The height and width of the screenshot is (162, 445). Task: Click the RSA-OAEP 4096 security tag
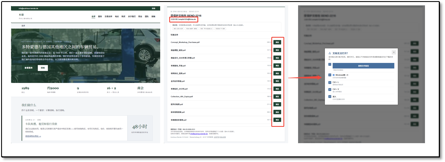tap(192, 29)
